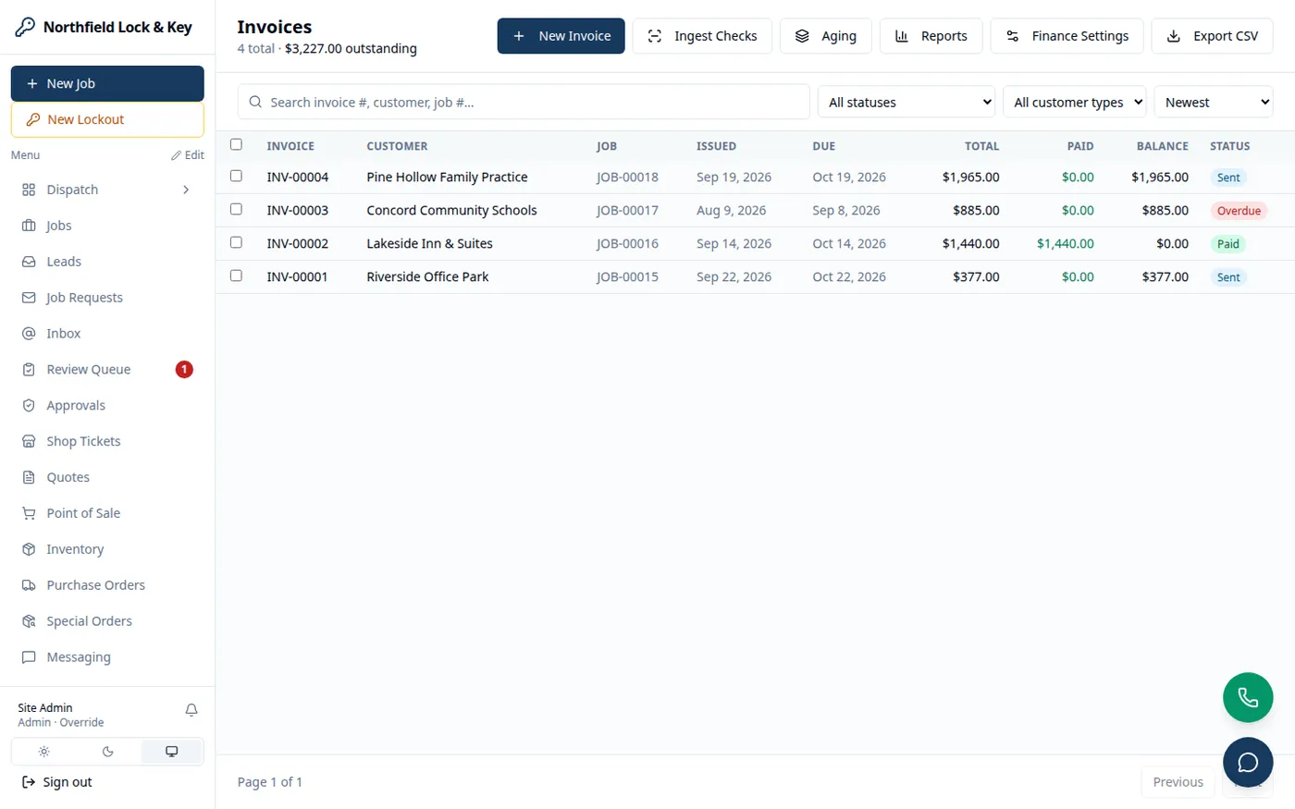Viewport: 1295px width, 809px height.
Task: Click Edit next to Menu
Action: (x=188, y=155)
